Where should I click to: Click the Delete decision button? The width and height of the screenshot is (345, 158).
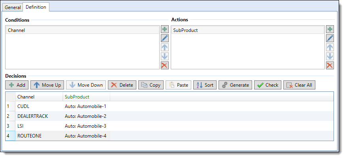click(122, 85)
